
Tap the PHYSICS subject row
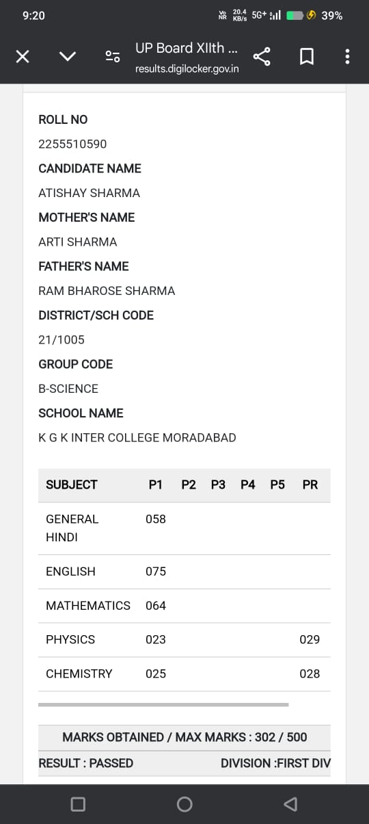click(184, 640)
